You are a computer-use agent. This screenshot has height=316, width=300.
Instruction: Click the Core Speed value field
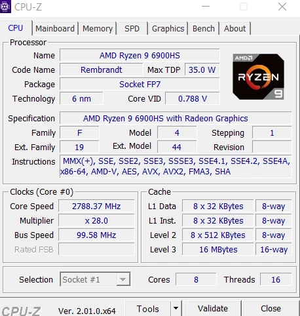pyautogui.click(x=96, y=206)
